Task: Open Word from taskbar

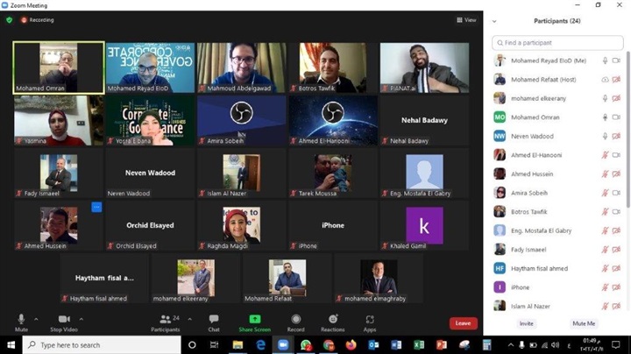Action: 396,345
